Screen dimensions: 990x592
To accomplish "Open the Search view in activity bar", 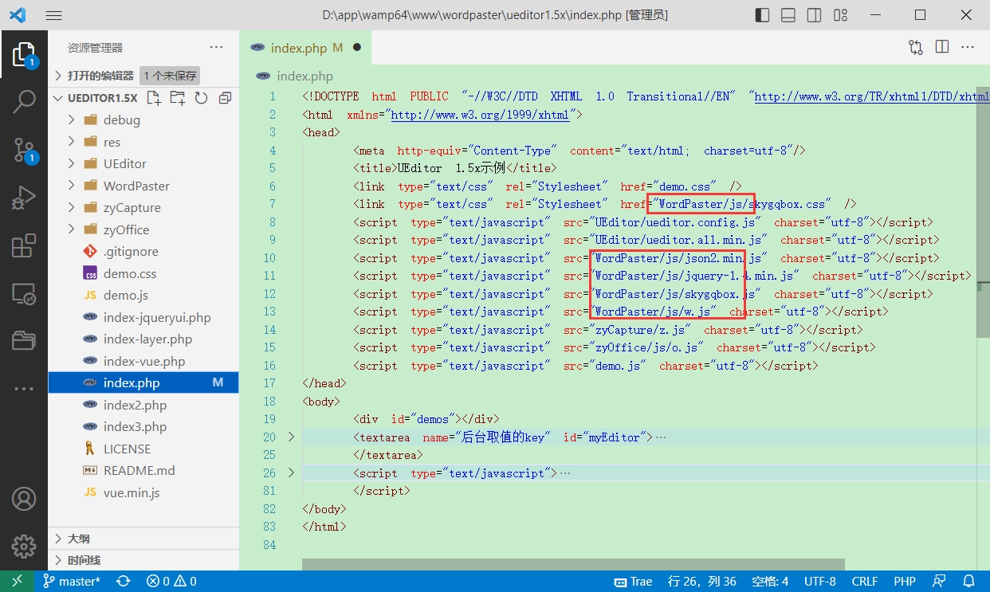I will [x=24, y=102].
